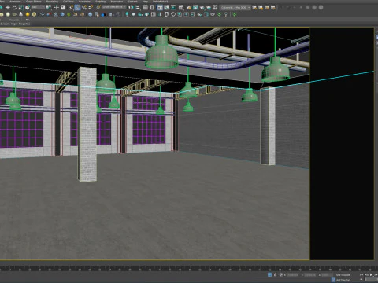Viewport: 378px width, 283px height.
Task: Open the Schematic View
Action: [x=173, y=7]
